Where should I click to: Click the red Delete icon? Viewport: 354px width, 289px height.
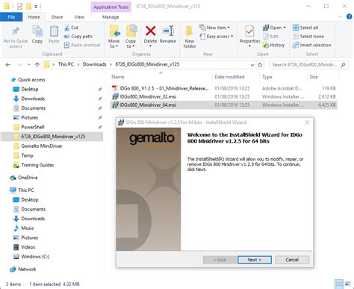(150, 31)
